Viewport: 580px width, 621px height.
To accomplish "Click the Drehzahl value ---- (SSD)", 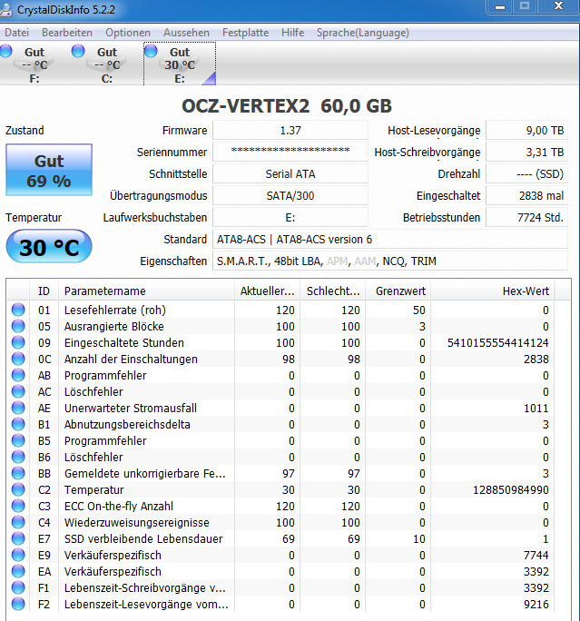I will pyautogui.click(x=527, y=174).
